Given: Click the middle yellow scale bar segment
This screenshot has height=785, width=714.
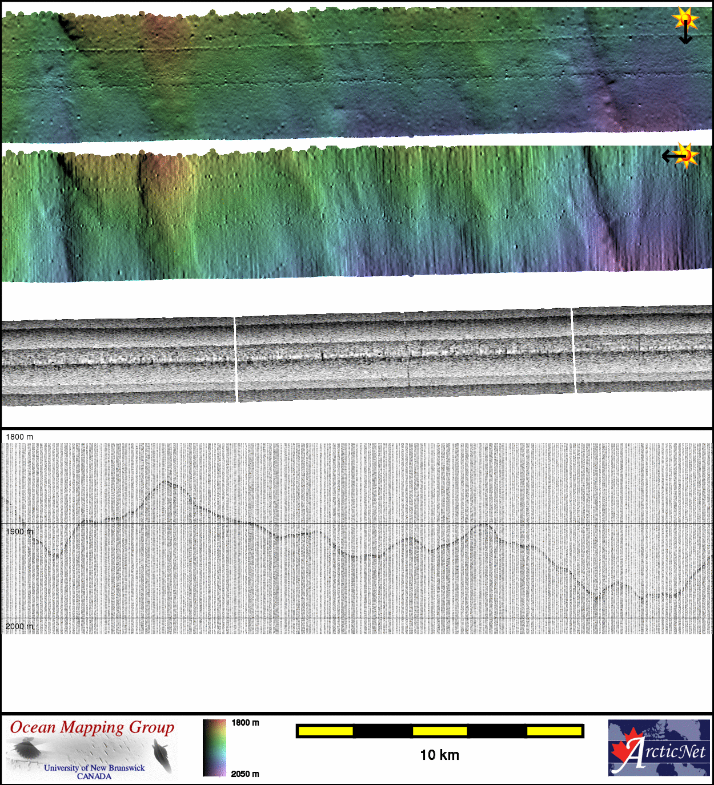Looking at the screenshot, I should [440, 731].
